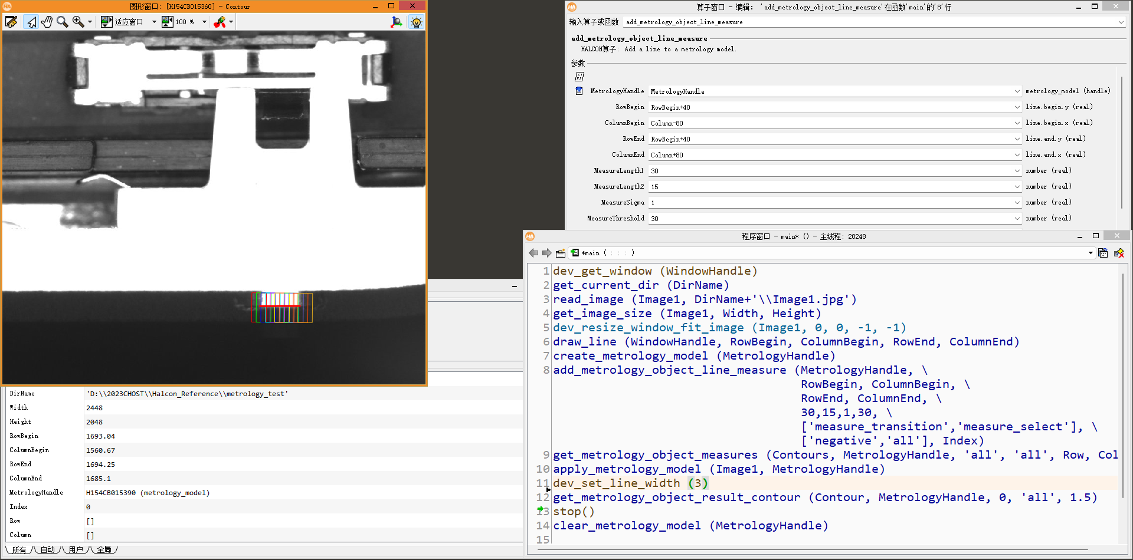The height and width of the screenshot is (560, 1133).
Task: Click the operator window vertical scrollbar
Action: (x=1122, y=141)
